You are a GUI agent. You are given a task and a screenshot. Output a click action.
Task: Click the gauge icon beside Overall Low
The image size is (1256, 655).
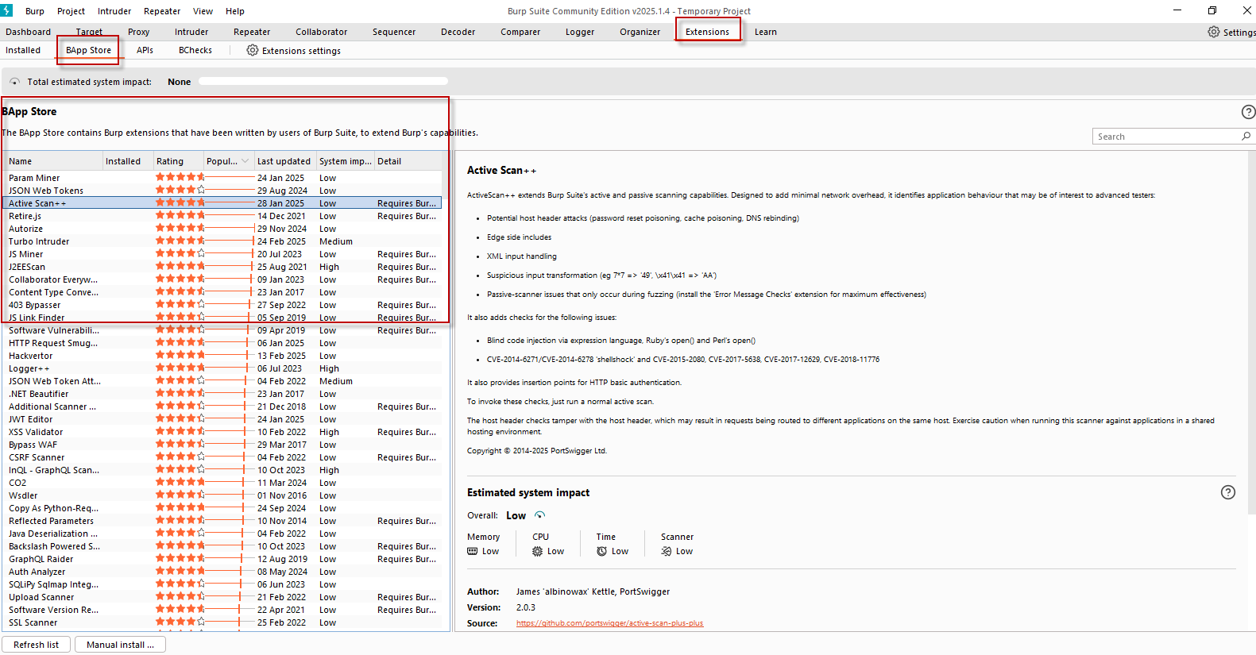click(x=539, y=515)
